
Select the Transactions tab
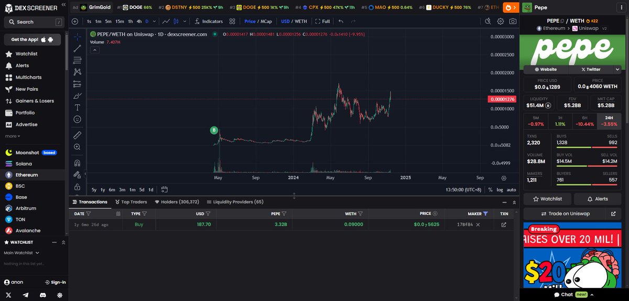tap(90, 202)
